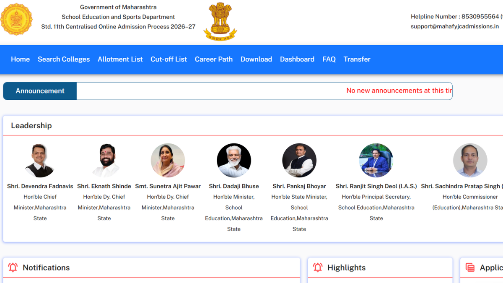Screen dimensions: 503x283
Task: Click the name 'Shri. Eknath Shinde'
Action: [104, 186]
